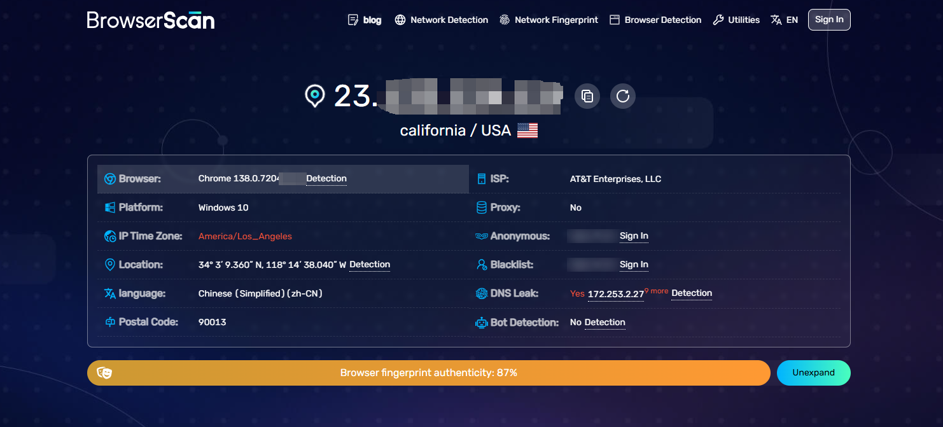Viewport: 943px width, 427px height.
Task: Click the Bot Detection robot icon
Action: point(481,323)
